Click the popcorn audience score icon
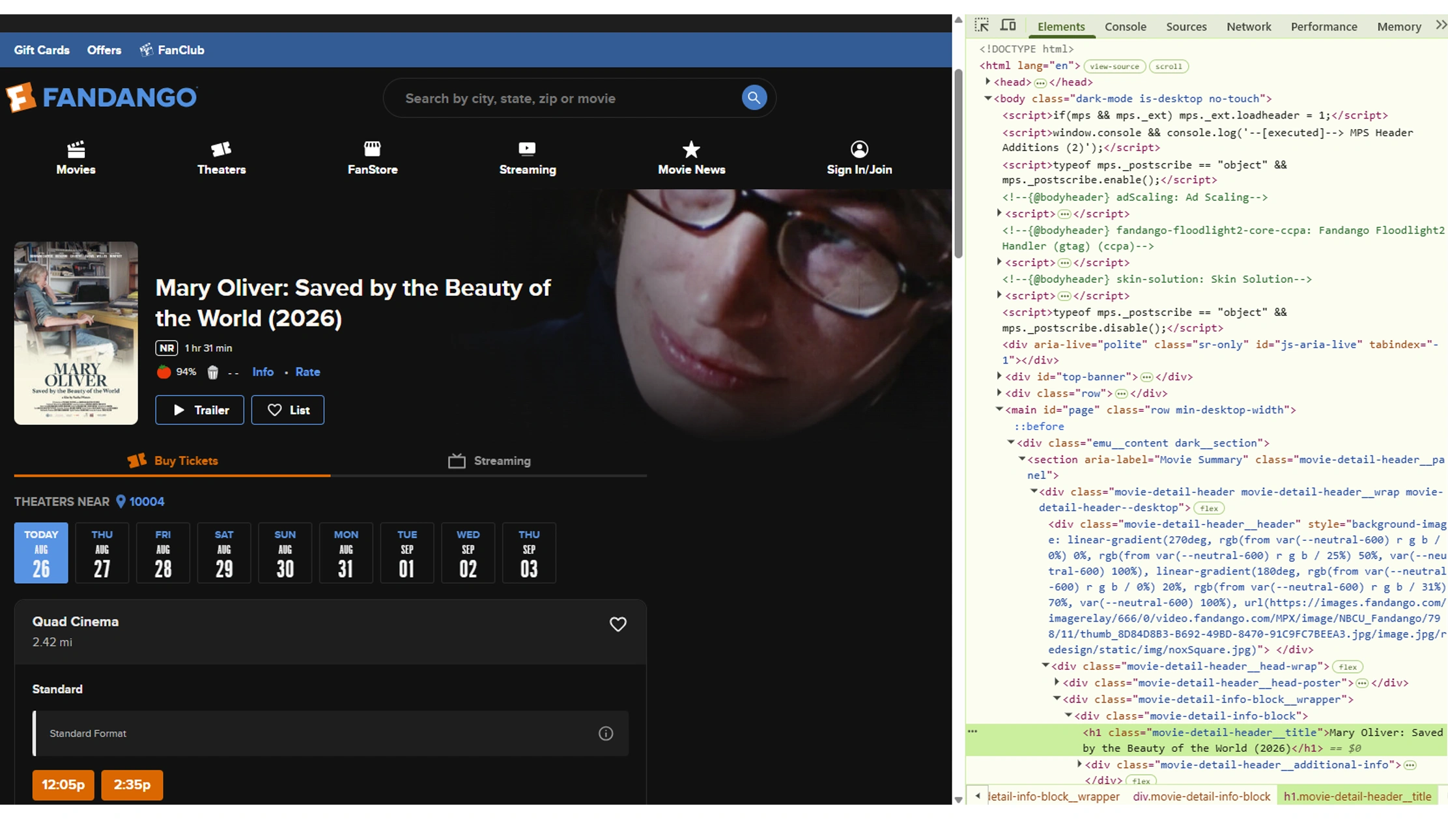The width and height of the screenshot is (1448, 819). point(212,372)
